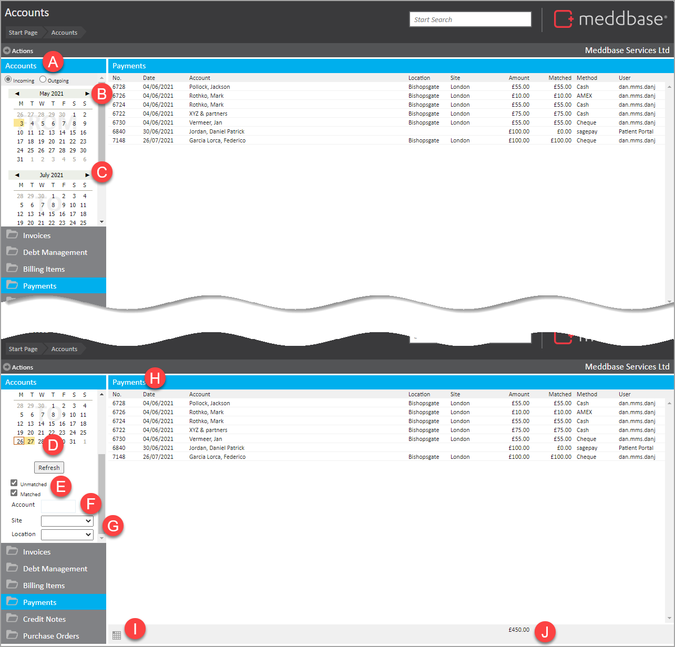Click the Account filter input field

click(58, 506)
